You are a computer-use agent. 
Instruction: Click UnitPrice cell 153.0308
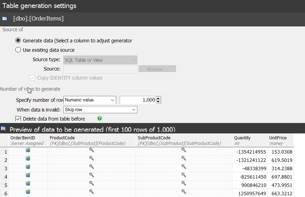click(x=280, y=152)
